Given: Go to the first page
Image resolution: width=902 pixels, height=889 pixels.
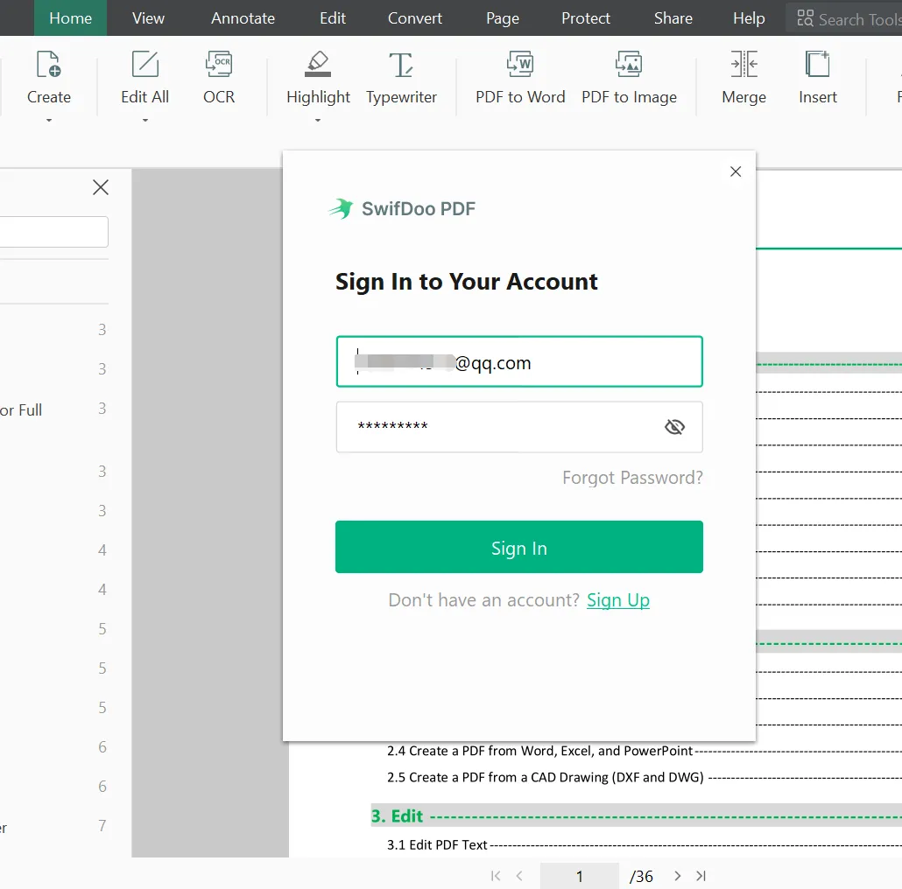Looking at the screenshot, I should 496,876.
